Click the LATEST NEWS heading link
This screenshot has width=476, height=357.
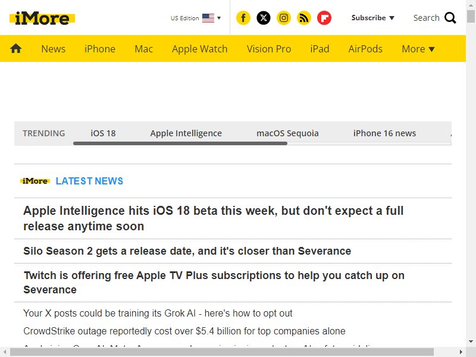point(90,181)
